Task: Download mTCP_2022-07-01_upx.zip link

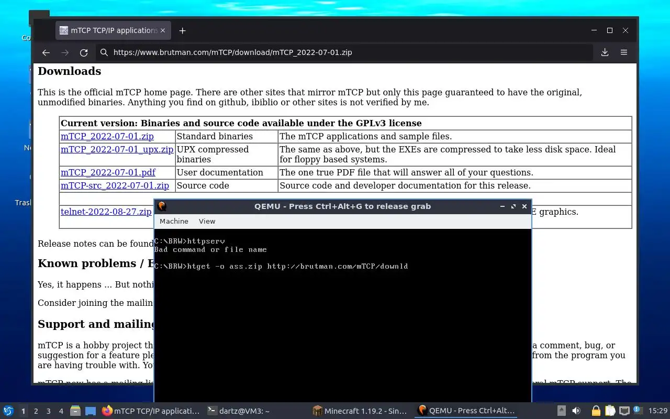Action: 117,149
